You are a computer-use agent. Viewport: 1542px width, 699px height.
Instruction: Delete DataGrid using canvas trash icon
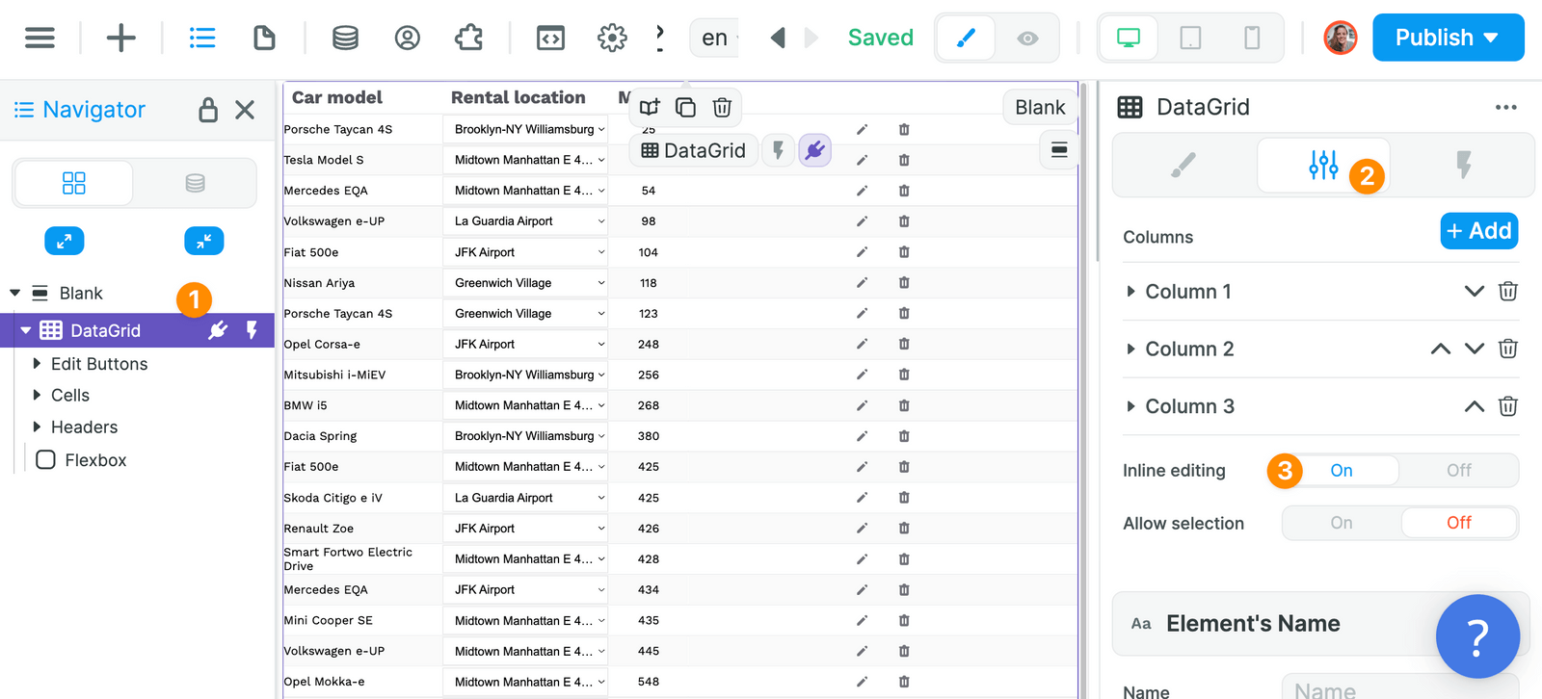point(722,107)
